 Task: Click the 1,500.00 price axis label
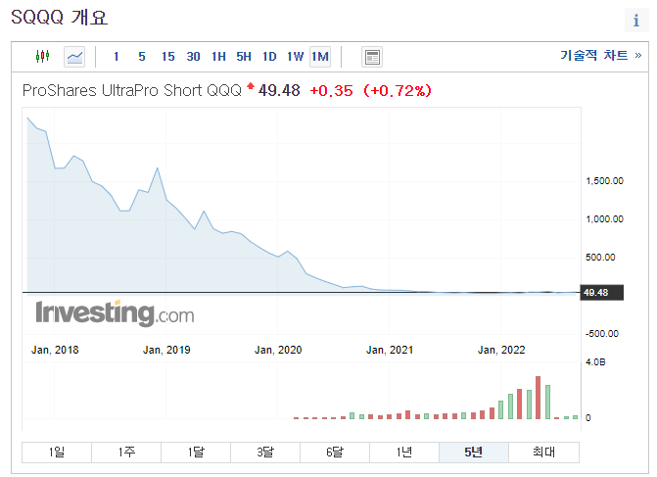605,181
